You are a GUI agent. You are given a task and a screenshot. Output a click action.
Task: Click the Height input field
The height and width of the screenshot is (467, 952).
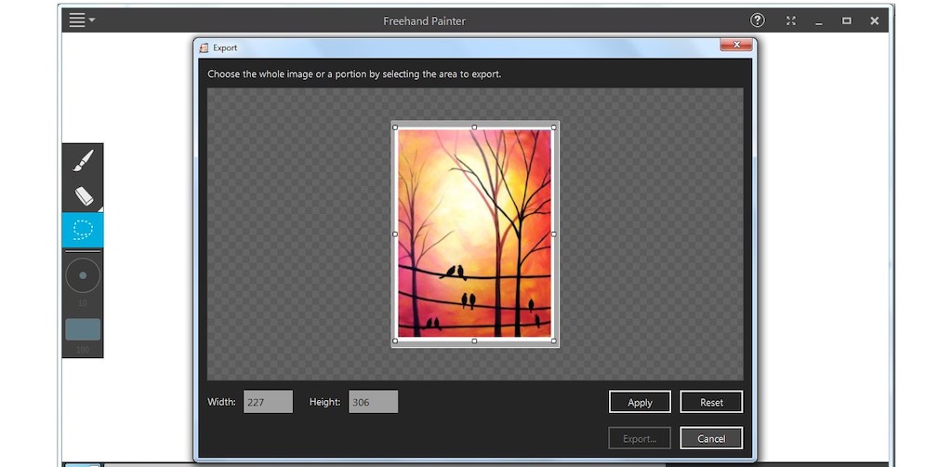point(373,402)
